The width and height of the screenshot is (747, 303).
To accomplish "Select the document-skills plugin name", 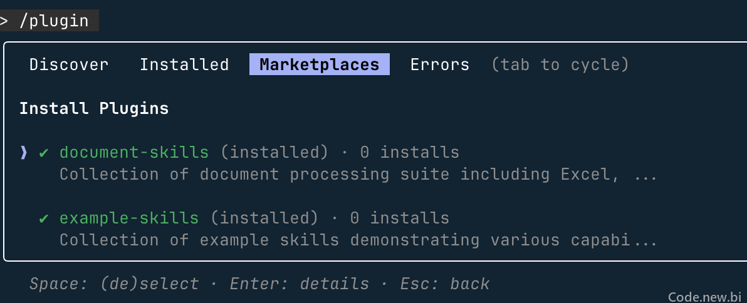I will 134,152.
